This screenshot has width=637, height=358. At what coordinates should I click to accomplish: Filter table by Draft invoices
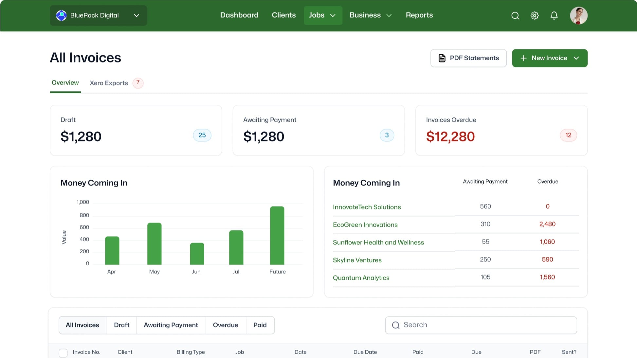pos(122,325)
